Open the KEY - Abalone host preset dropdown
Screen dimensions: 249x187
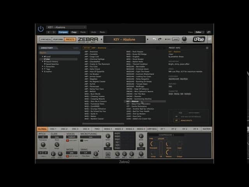pos(67,27)
